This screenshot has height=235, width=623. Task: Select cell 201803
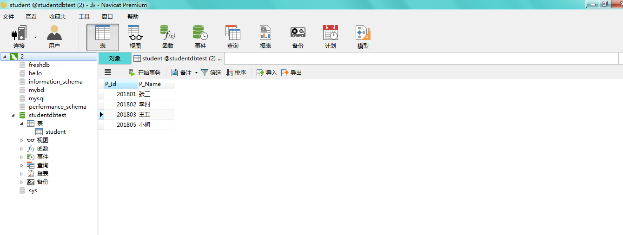[x=121, y=114]
